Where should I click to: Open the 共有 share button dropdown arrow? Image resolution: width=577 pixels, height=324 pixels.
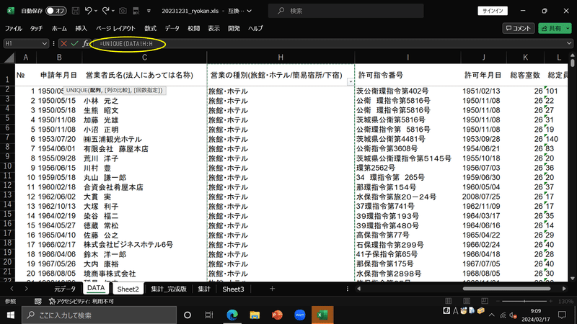pyautogui.click(x=568, y=28)
